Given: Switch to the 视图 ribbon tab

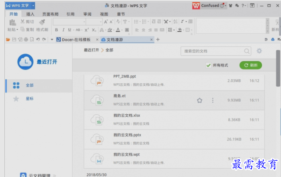Looking at the screenshot, I should pyautogui.click(x=104, y=14).
